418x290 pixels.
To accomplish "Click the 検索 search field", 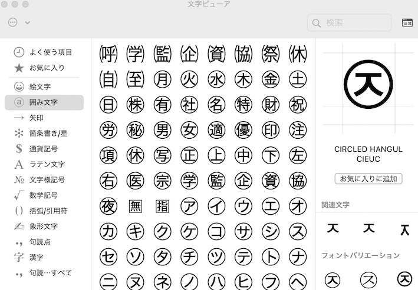I will pyautogui.click(x=349, y=22).
